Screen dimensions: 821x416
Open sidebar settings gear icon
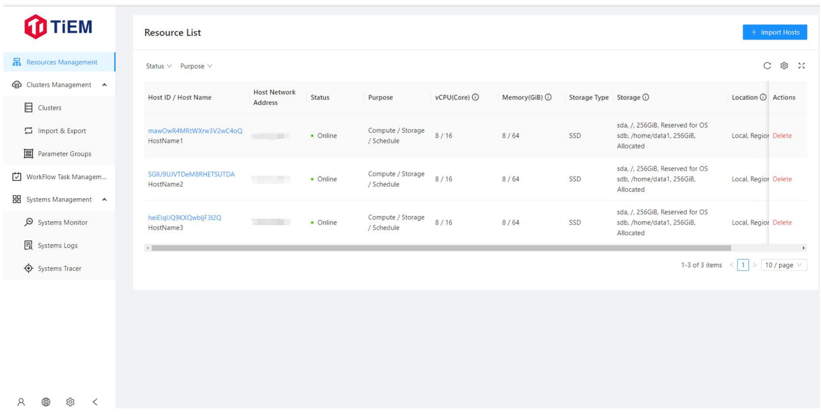click(71, 402)
